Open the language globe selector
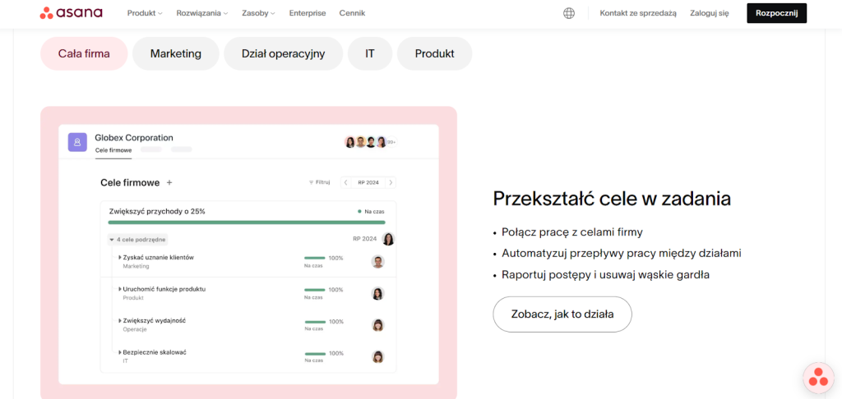The width and height of the screenshot is (842, 399). (x=569, y=13)
